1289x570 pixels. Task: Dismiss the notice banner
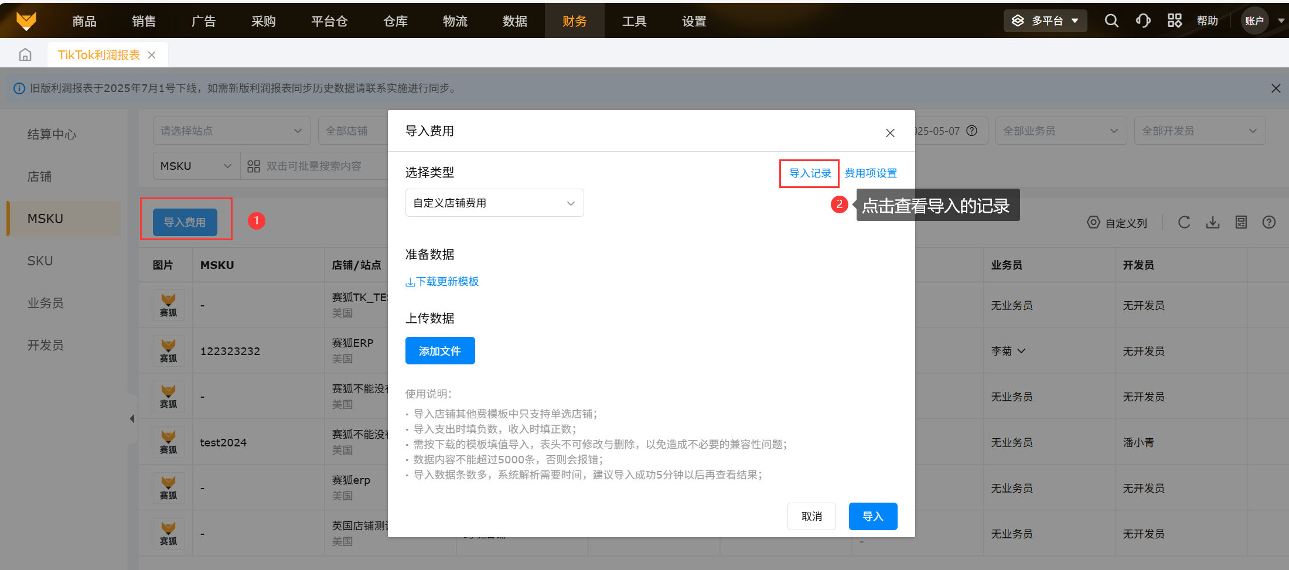(x=1276, y=88)
